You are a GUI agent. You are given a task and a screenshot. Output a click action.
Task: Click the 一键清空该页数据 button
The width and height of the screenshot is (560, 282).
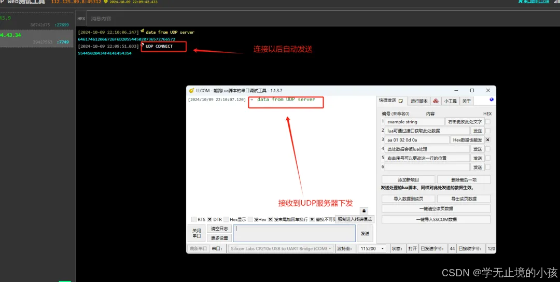pos(436,208)
